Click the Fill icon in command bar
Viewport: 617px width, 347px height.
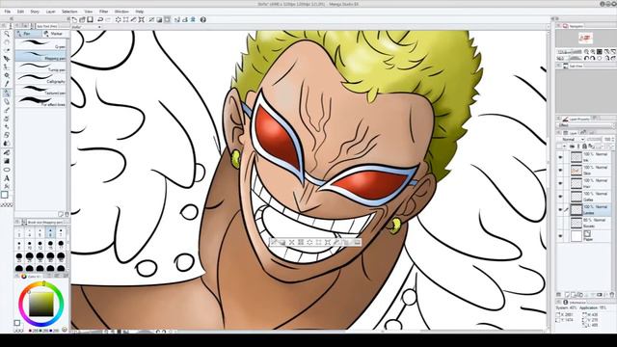point(134,19)
